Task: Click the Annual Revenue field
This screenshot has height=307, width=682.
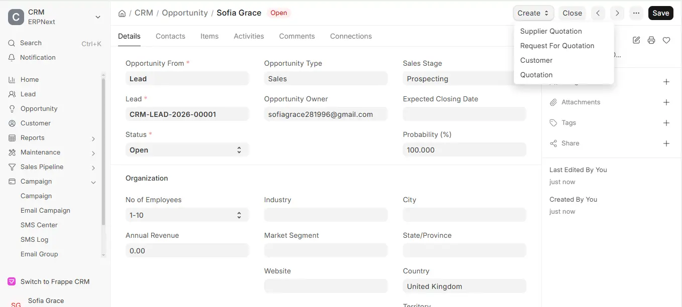Action: pyautogui.click(x=187, y=251)
